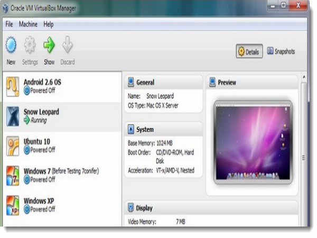Click the General section header title
This screenshot has width=317, height=238.
[x=145, y=83]
